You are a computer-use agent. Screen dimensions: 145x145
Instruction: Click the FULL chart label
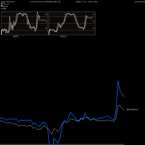pos(63,36)
